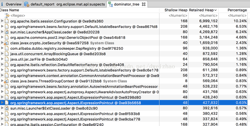Click object icon of JarFile @ 0xe8cb04a0 row
This screenshot has height=126, width=250.
(6, 59)
